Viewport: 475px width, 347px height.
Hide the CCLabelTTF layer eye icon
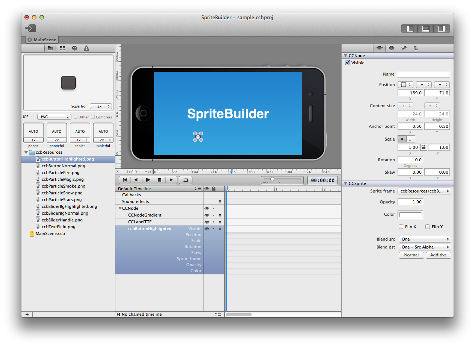pos(207,222)
